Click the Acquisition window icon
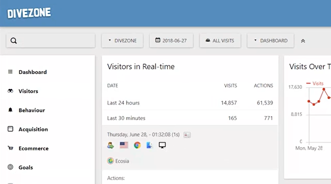Screen dimensions: 331x184 (10, 129)
